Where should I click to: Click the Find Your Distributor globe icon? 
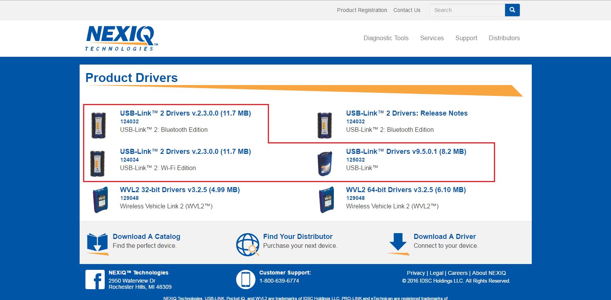(248, 244)
